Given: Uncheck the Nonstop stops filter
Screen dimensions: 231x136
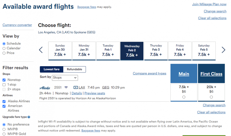Looking at the screenshot, I should point(4,80).
